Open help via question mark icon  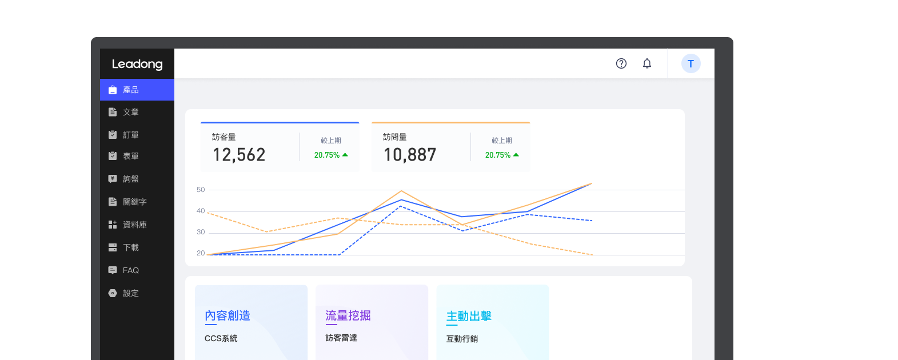pyautogui.click(x=621, y=63)
